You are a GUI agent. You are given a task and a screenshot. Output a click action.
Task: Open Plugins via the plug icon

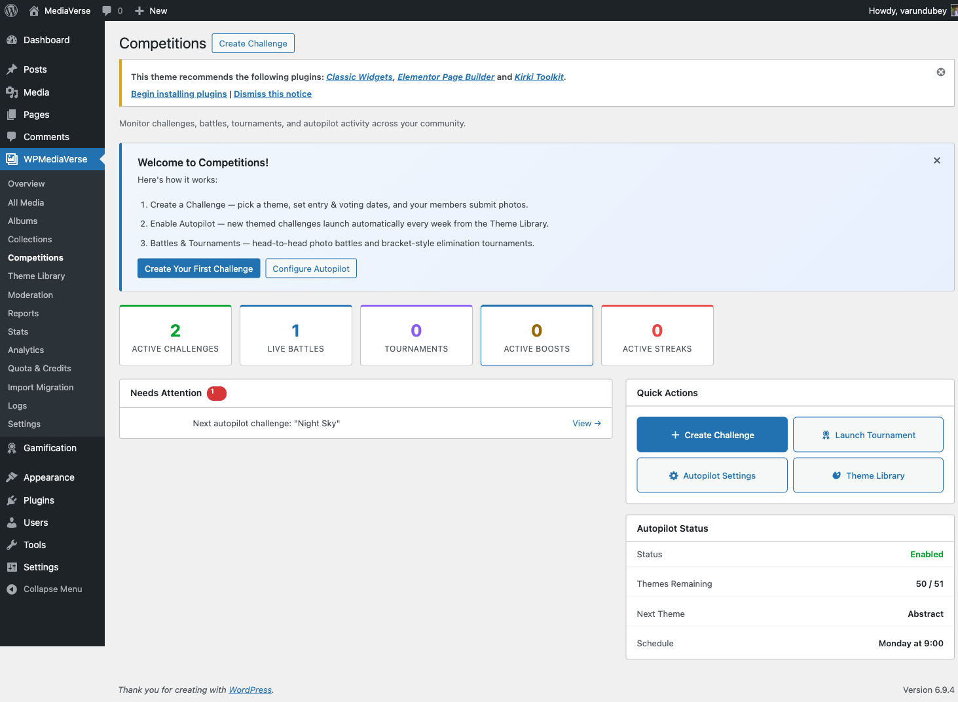[x=12, y=500]
